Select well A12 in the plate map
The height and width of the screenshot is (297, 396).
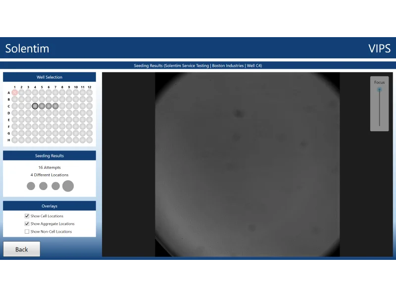[x=90, y=93]
